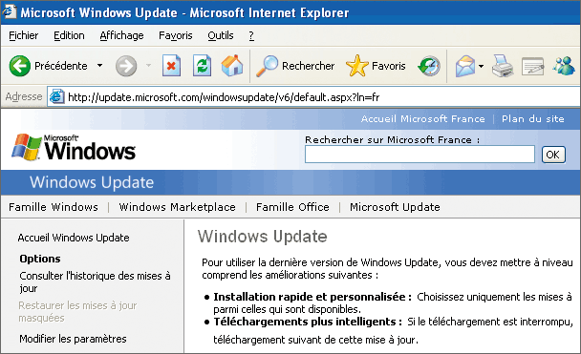Viewport: 581px width, 354px height.
Task: Open Windows Marketplace link
Action: pyautogui.click(x=177, y=207)
